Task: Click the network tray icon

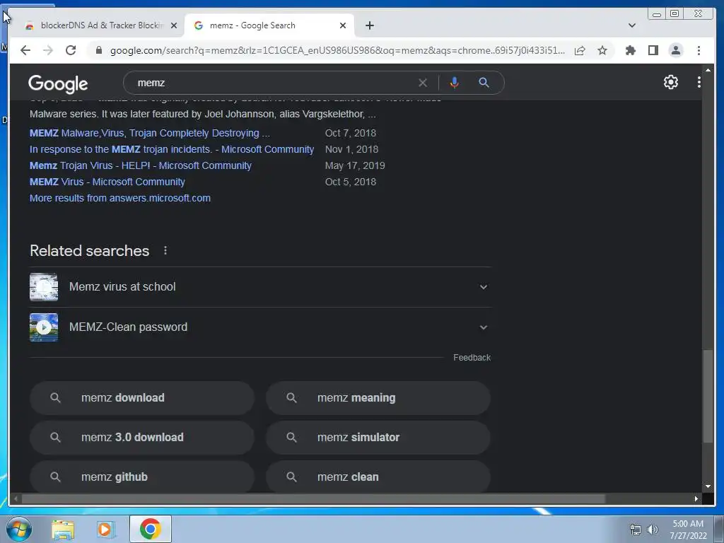Action: 636,530
